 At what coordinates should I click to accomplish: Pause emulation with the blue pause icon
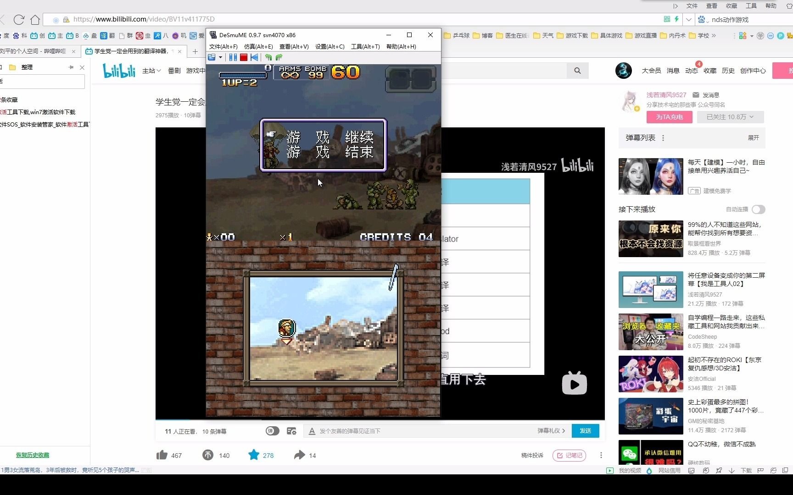233,57
